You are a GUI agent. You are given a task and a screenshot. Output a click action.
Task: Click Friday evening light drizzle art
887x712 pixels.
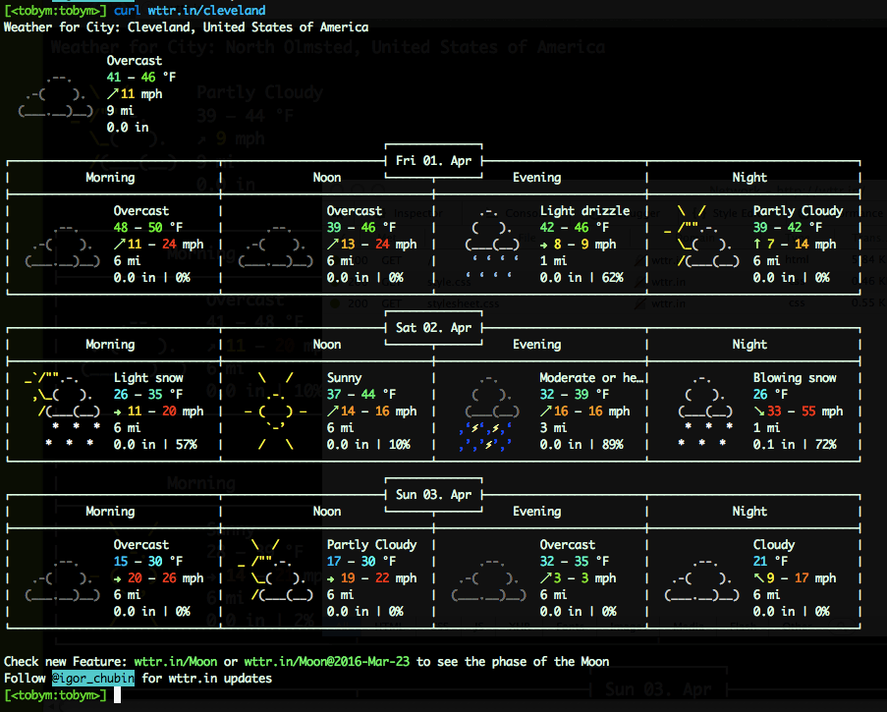coord(492,244)
